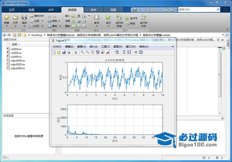The image size is (232, 162).
Task: Click Save Figure icon in figure toolbar
Action: 64,52
